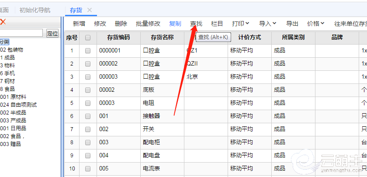Click the 新增 toolbar button
Image resolution: width=367 pixels, height=177 pixels.
79,24
